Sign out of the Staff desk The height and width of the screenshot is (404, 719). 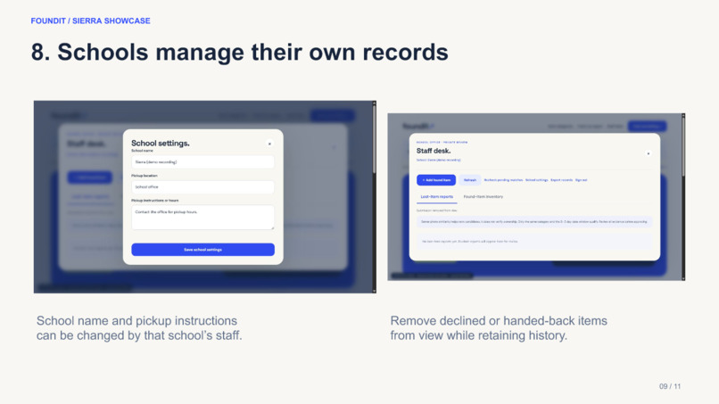tap(581, 180)
